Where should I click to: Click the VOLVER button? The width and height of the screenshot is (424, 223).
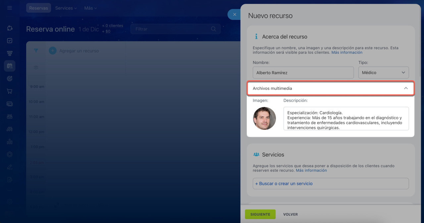coord(290,214)
